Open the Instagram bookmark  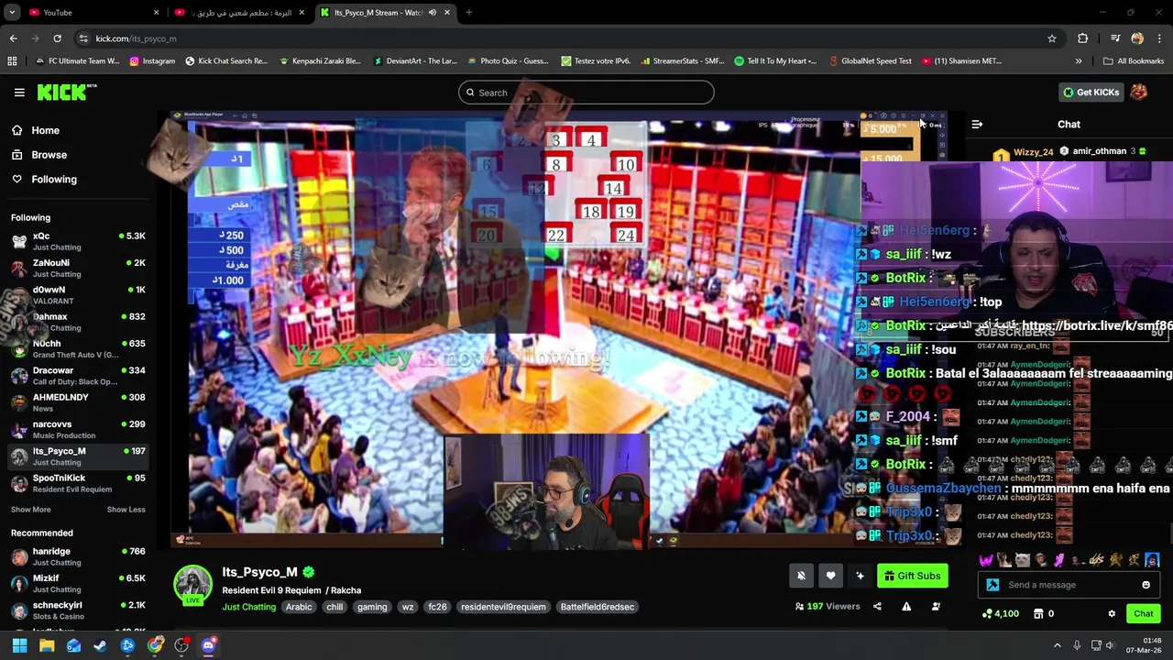pyautogui.click(x=152, y=61)
